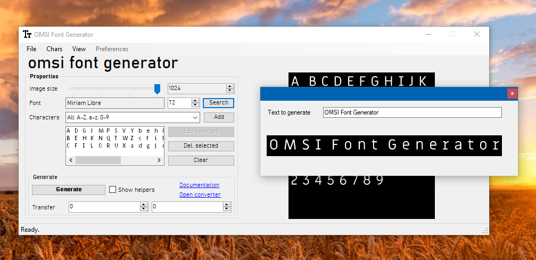
Task: Increase image size with up stepper arrow
Action: tap(230, 86)
